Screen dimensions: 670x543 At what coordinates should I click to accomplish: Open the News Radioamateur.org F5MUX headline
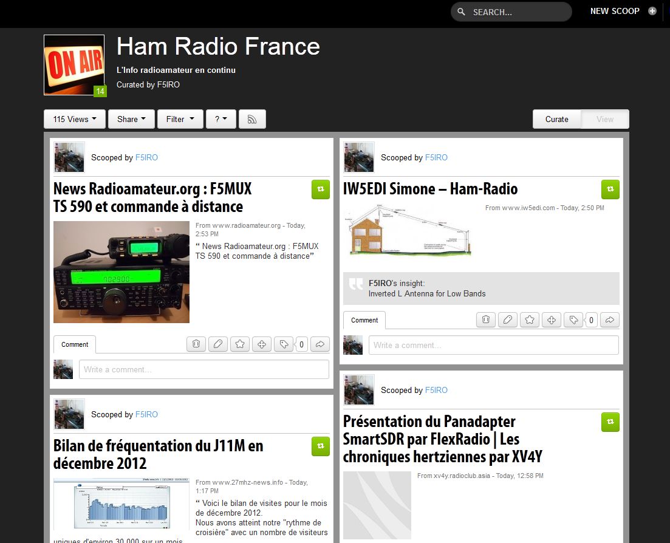(152, 198)
